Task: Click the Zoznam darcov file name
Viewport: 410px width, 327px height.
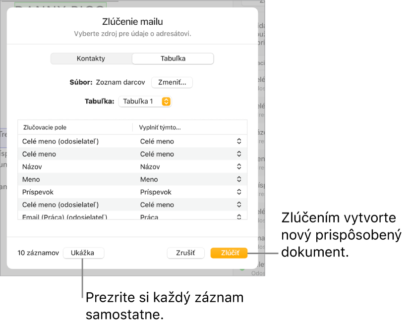Action: (120, 82)
